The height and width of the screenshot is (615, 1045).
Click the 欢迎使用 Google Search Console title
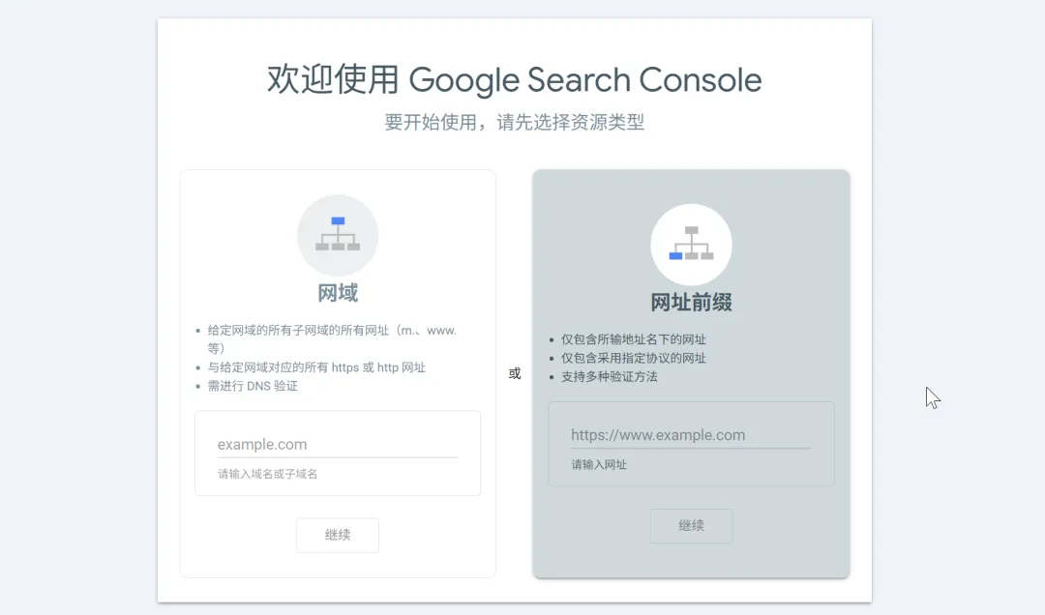tap(514, 80)
